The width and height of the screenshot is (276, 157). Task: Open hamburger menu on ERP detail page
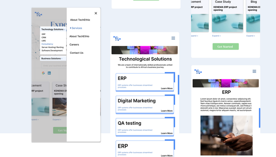click(255, 71)
